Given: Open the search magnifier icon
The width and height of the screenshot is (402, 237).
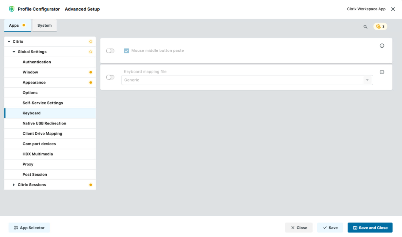Looking at the screenshot, I should click(365, 27).
